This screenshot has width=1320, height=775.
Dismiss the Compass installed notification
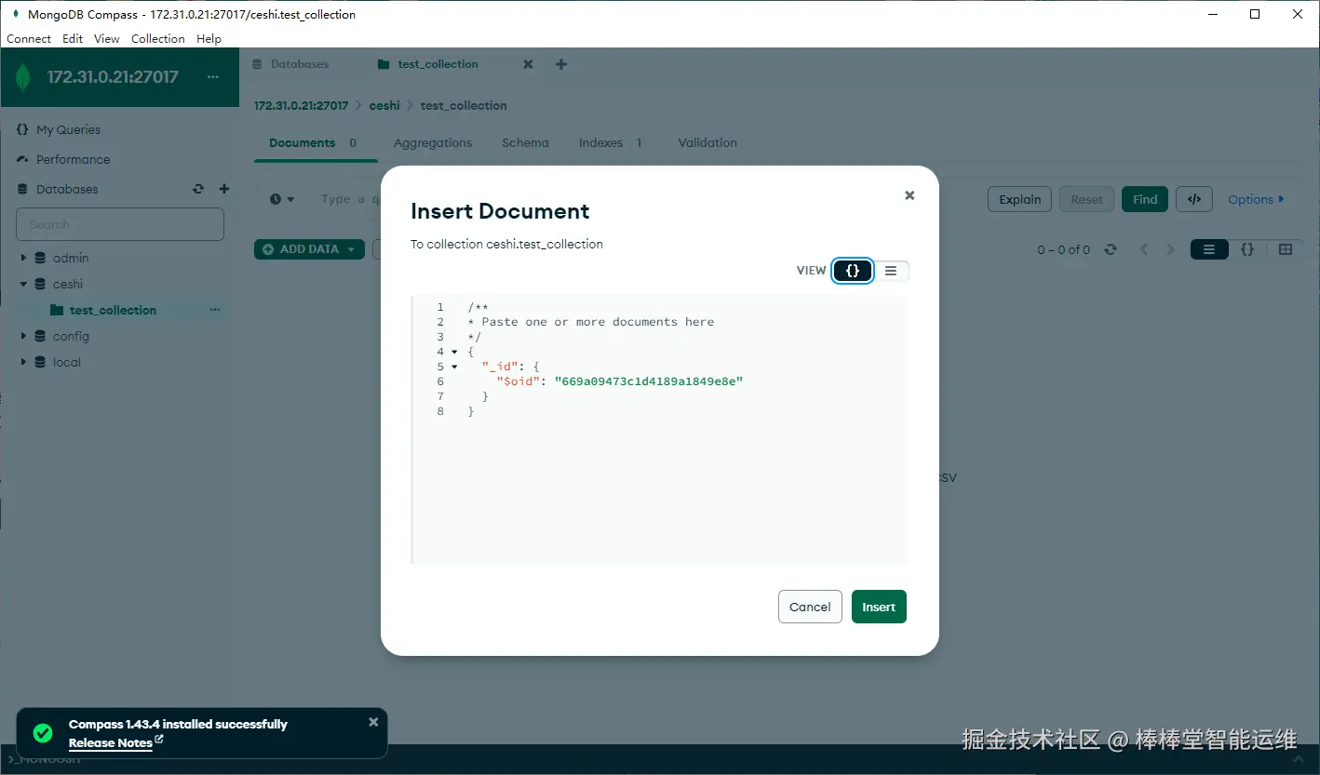tap(373, 722)
